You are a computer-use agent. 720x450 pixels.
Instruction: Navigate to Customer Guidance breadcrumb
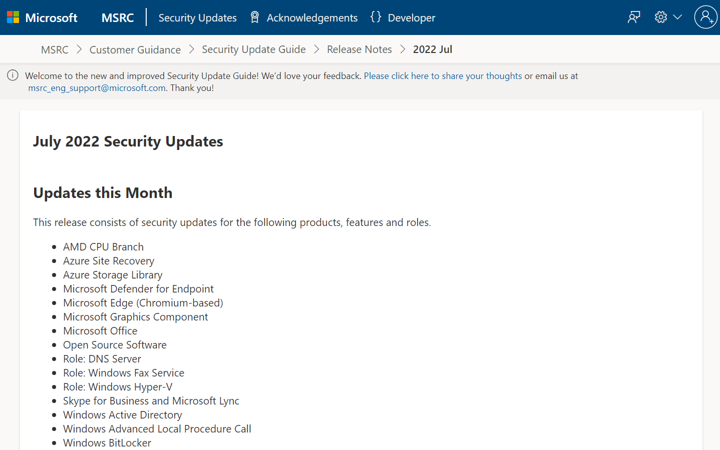[135, 49]
